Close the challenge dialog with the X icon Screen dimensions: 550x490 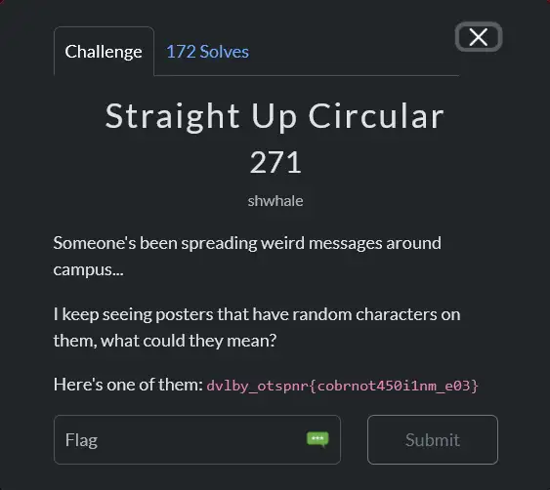coord(479,37)
